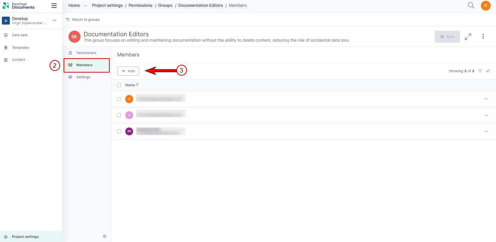Check the AA member row checkbox
This screenshot has width=496, height=242.
119,132
